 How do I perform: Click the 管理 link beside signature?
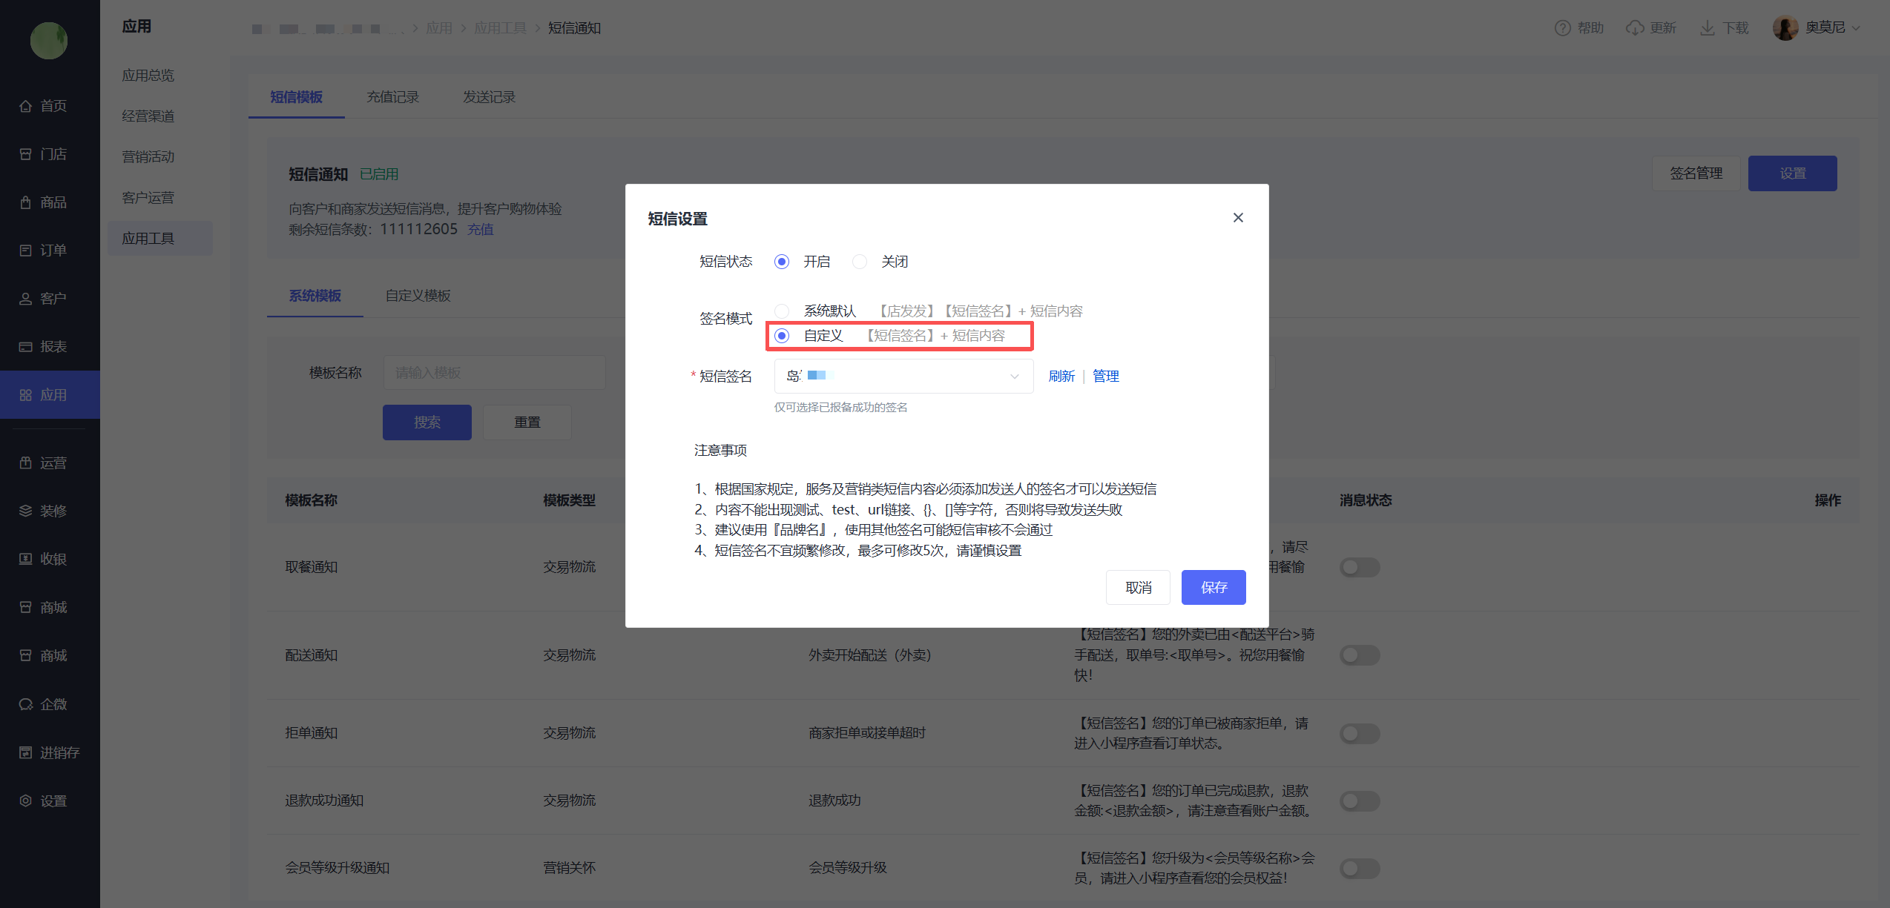click(1105, 377)
